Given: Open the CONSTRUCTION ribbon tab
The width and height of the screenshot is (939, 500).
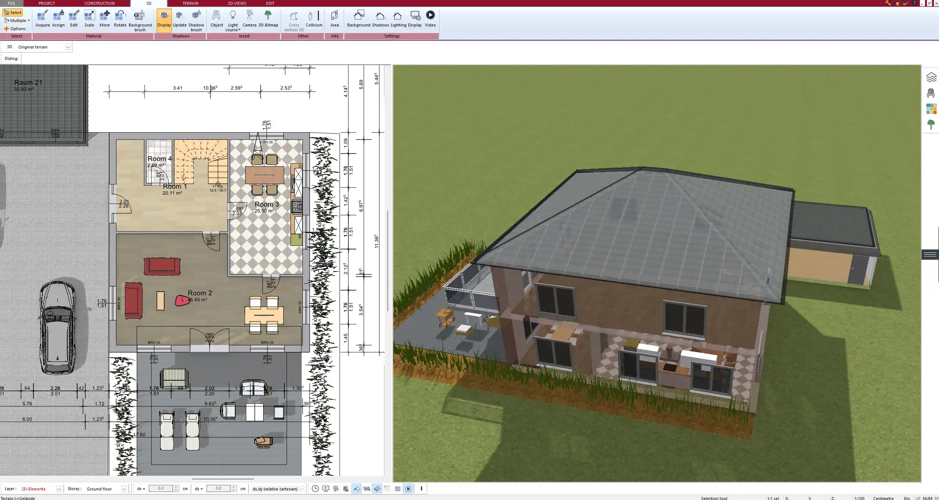Looking at the screenshot, I should click(99, 3).
